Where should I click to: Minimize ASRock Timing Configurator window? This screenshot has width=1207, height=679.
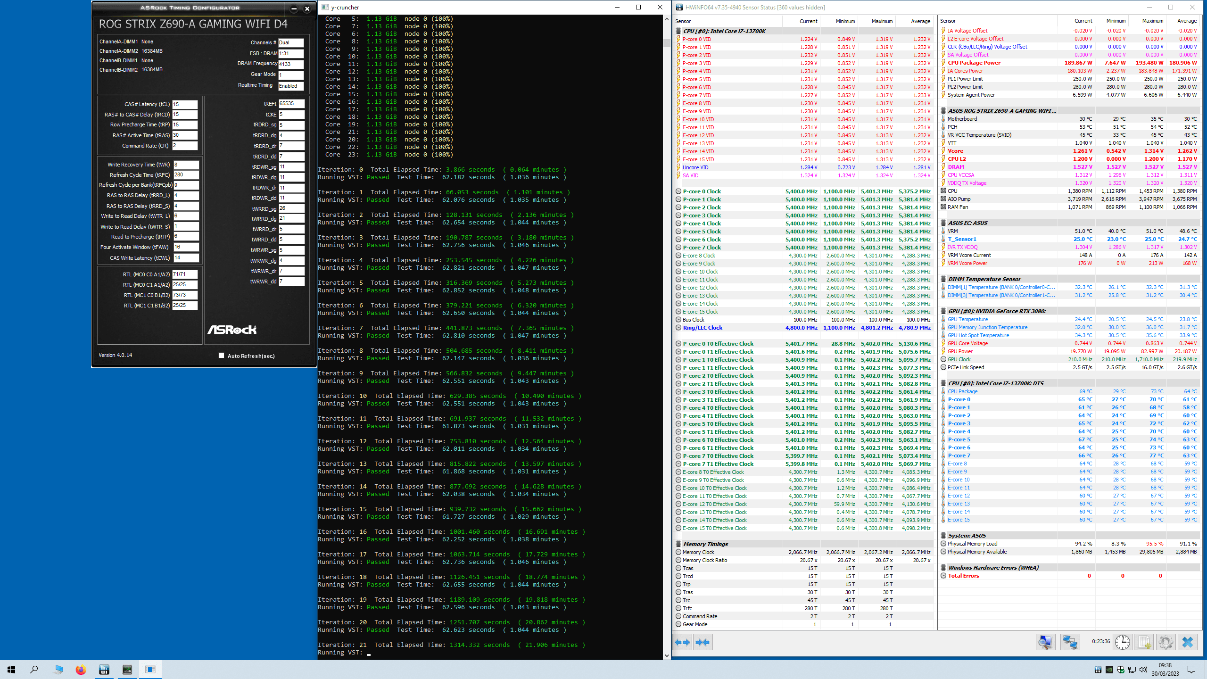click(294, 8)
